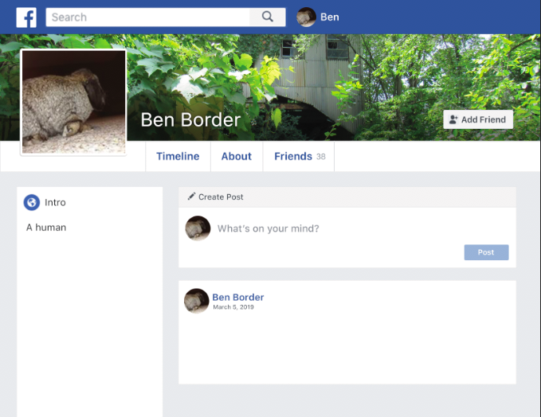Click the person-plus icon on Add Friend
This screenshot has height=417, width=541.
tap(453, 119)
